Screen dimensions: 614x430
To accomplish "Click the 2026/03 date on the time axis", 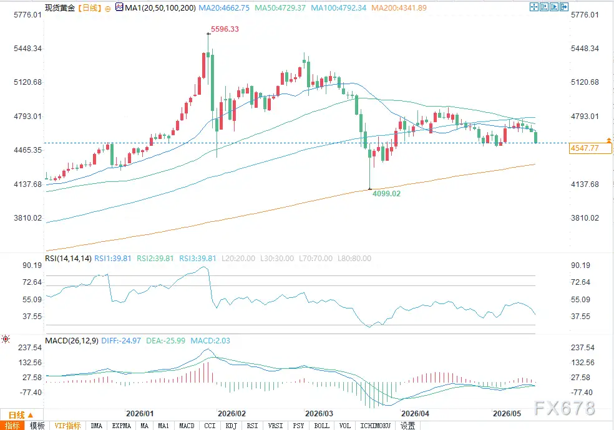I will 319,414.
